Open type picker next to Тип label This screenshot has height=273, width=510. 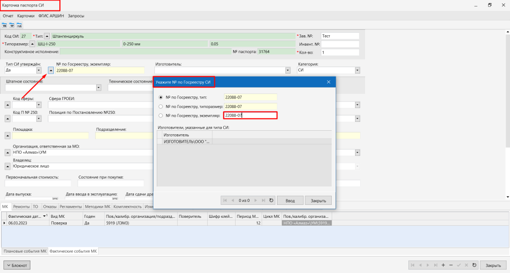coord(47,36)
